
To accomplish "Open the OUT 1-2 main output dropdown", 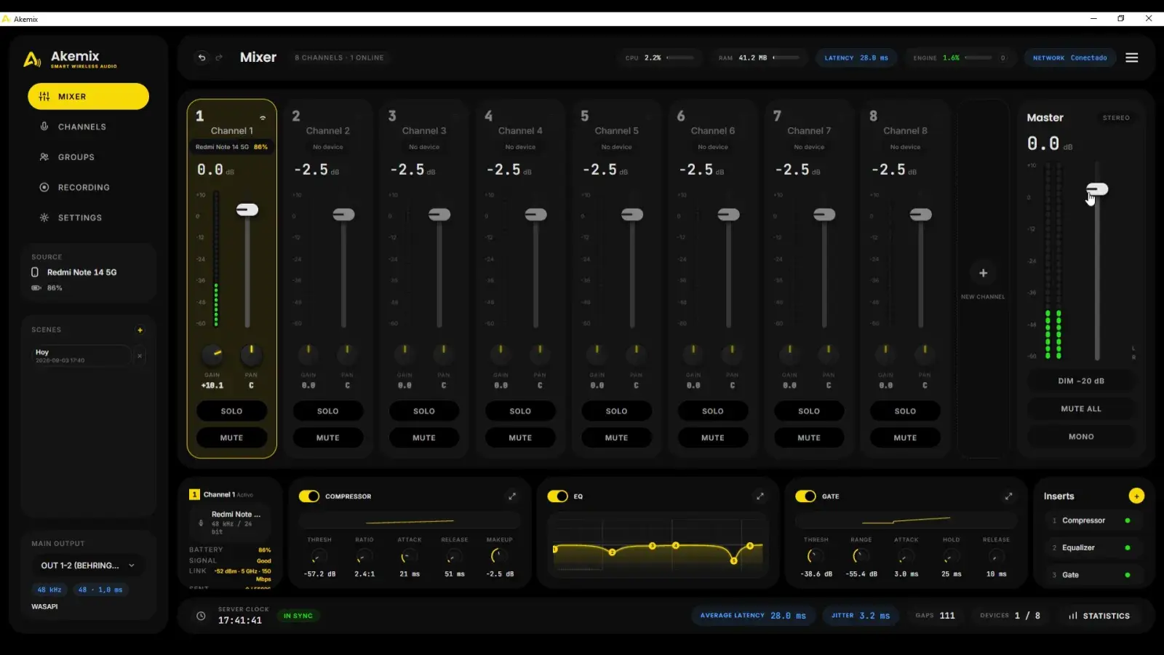I will [x=88, y=565].
